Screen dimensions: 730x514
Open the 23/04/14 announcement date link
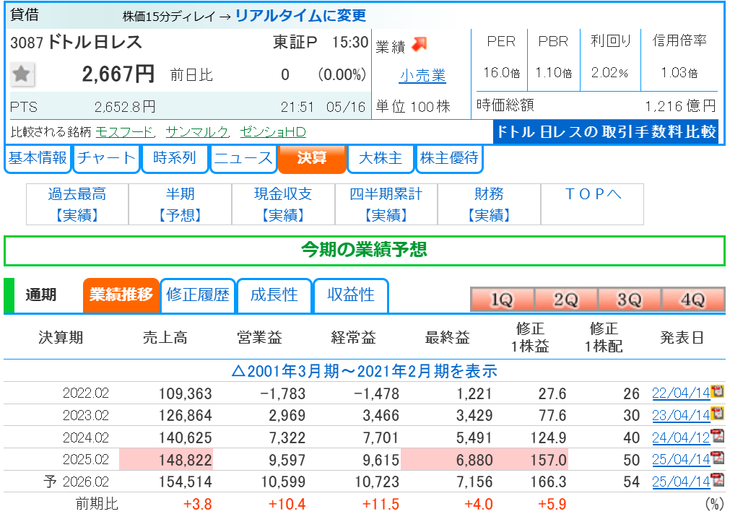[x=681, y=415]
